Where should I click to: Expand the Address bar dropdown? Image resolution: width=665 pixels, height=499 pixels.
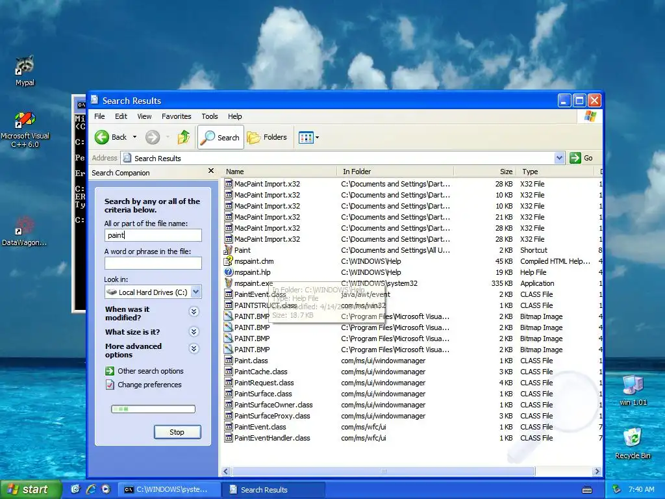point(559,158)
